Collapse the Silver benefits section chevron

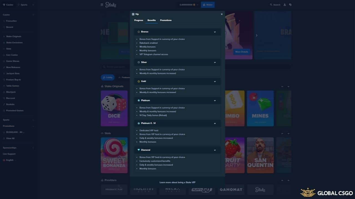click(x=215, y=62)
